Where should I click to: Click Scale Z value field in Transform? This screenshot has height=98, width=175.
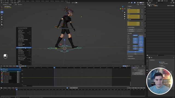[x=133, y=25]
